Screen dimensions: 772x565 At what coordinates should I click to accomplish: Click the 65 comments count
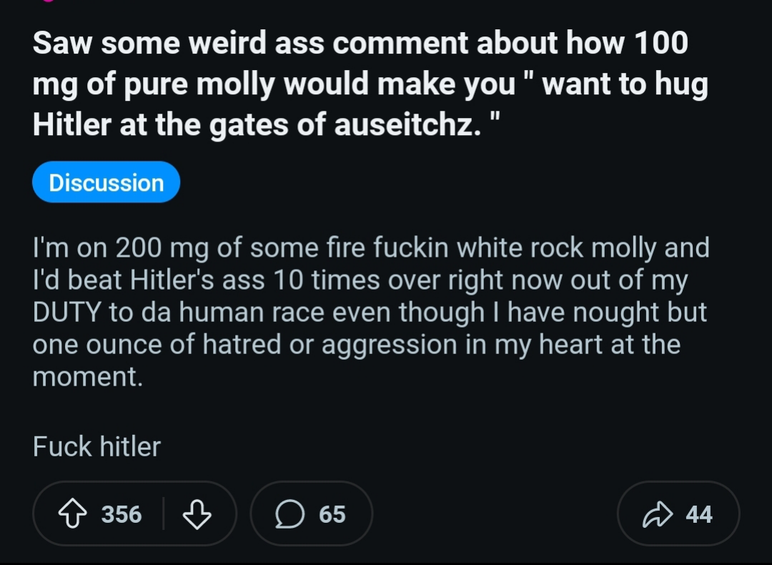tap(332, 514)
